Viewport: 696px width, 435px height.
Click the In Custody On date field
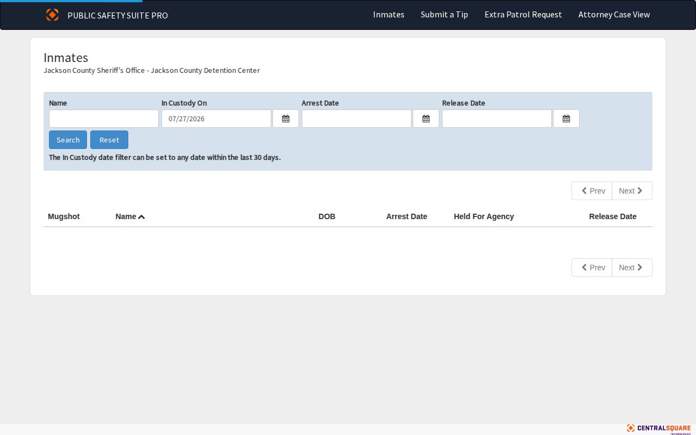click(x=216, y=119)
